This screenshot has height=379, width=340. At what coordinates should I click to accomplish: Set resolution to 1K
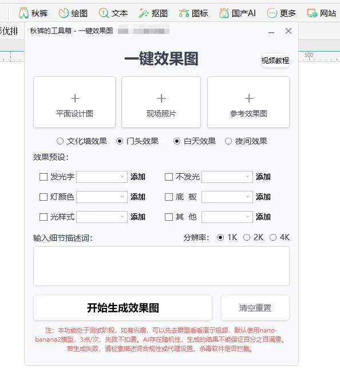tap(220, 237)
